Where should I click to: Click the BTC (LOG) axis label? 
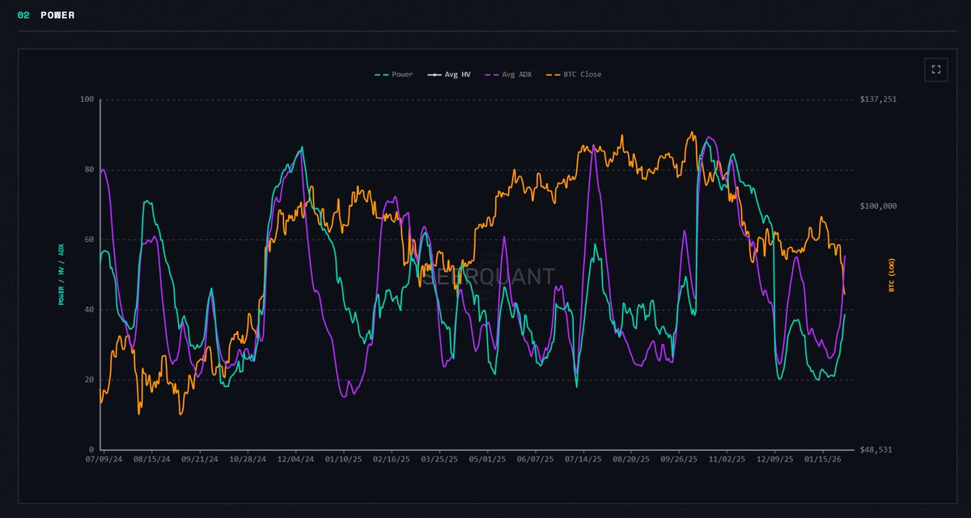[x=890, y=273]
